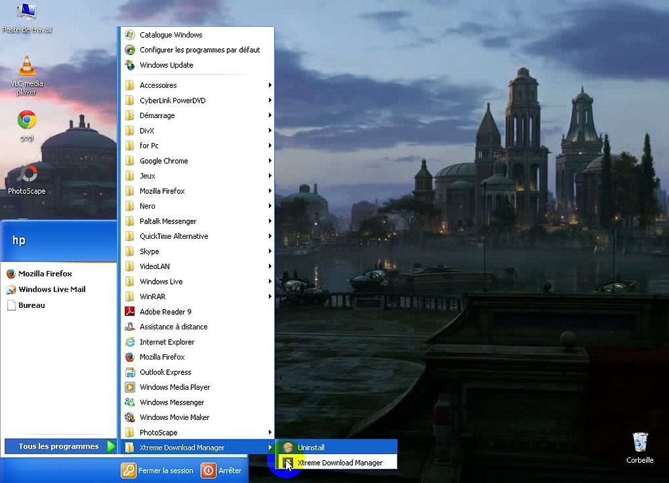
Task: Click Tous les programmes
Action: tap(59, 447)
